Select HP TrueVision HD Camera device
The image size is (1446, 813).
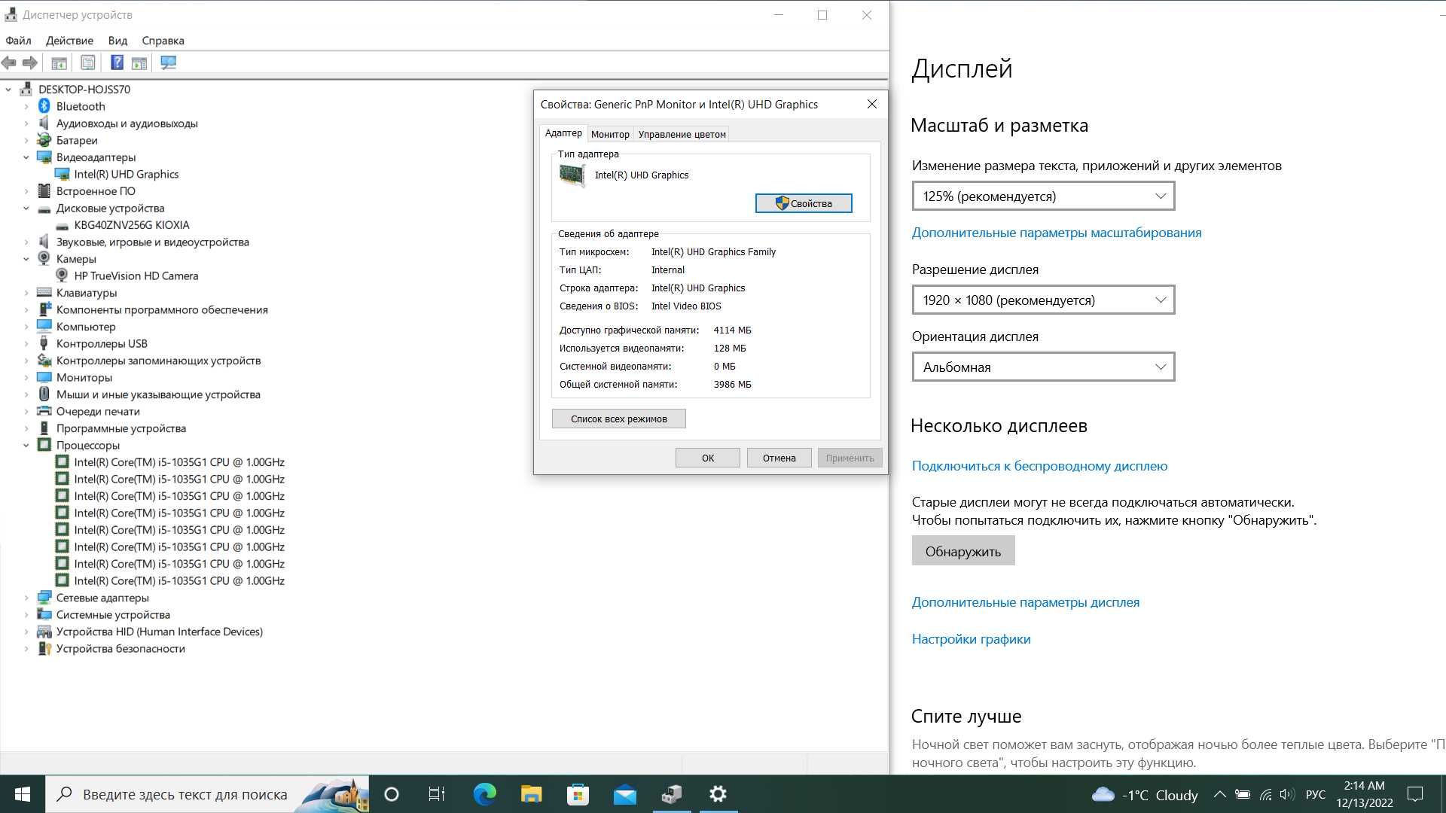(x=136, y=276)
